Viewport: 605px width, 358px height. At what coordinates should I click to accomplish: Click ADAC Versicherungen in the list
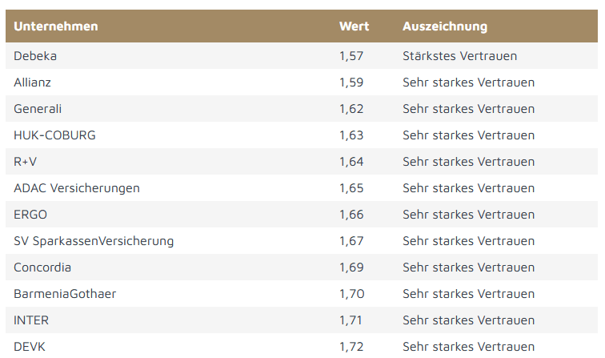(x=77, y=188)
